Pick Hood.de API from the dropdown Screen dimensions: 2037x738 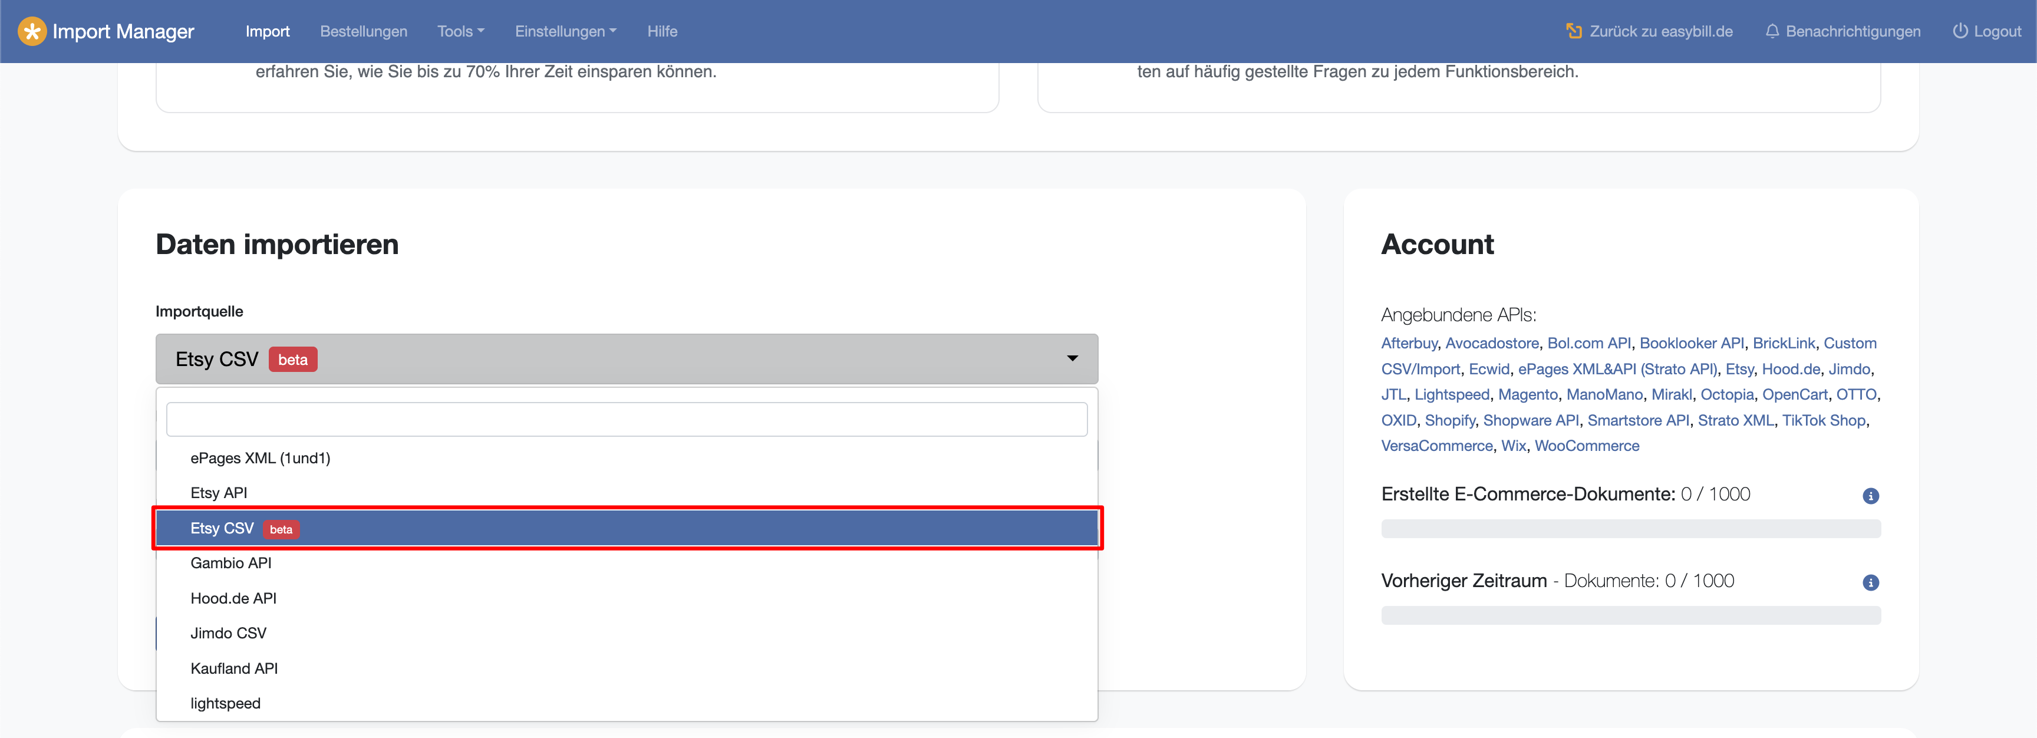pos(627,599)
